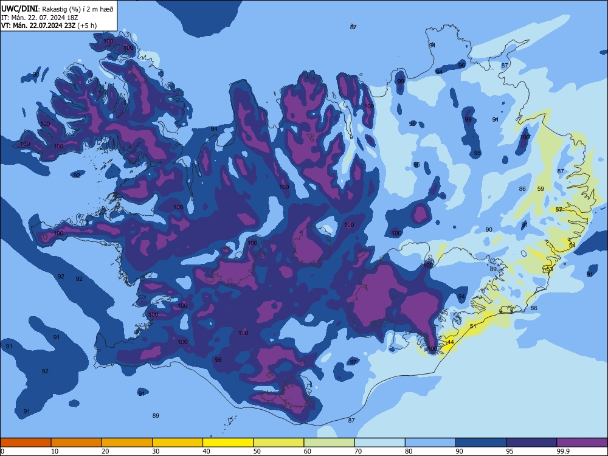
Task: Pick the 50–60 pale yellow legend swatch
Action: (x=279, y=443)
